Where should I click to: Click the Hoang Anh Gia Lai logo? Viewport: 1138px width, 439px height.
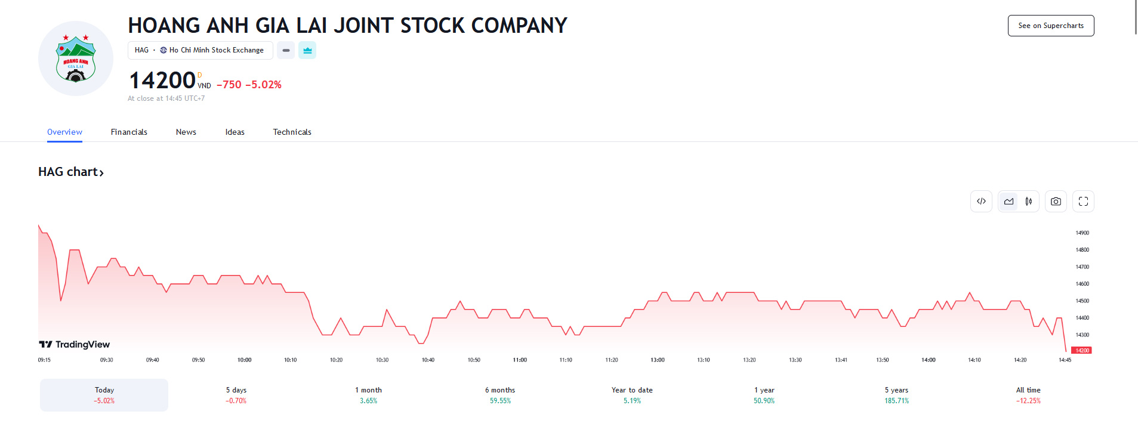click(x=76, y=58)
